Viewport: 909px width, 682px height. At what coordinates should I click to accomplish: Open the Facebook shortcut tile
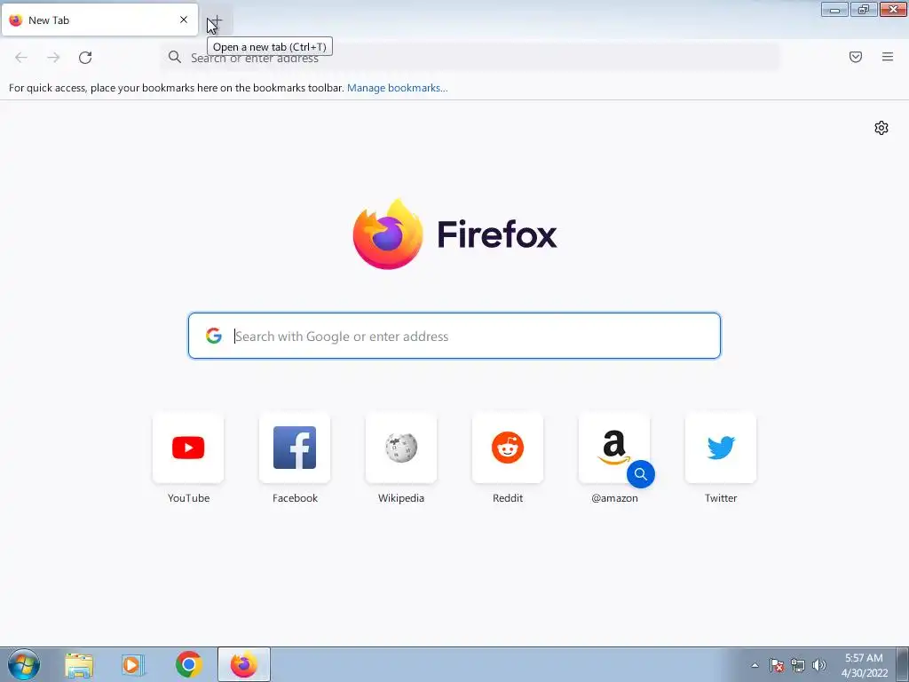(295, 448)
